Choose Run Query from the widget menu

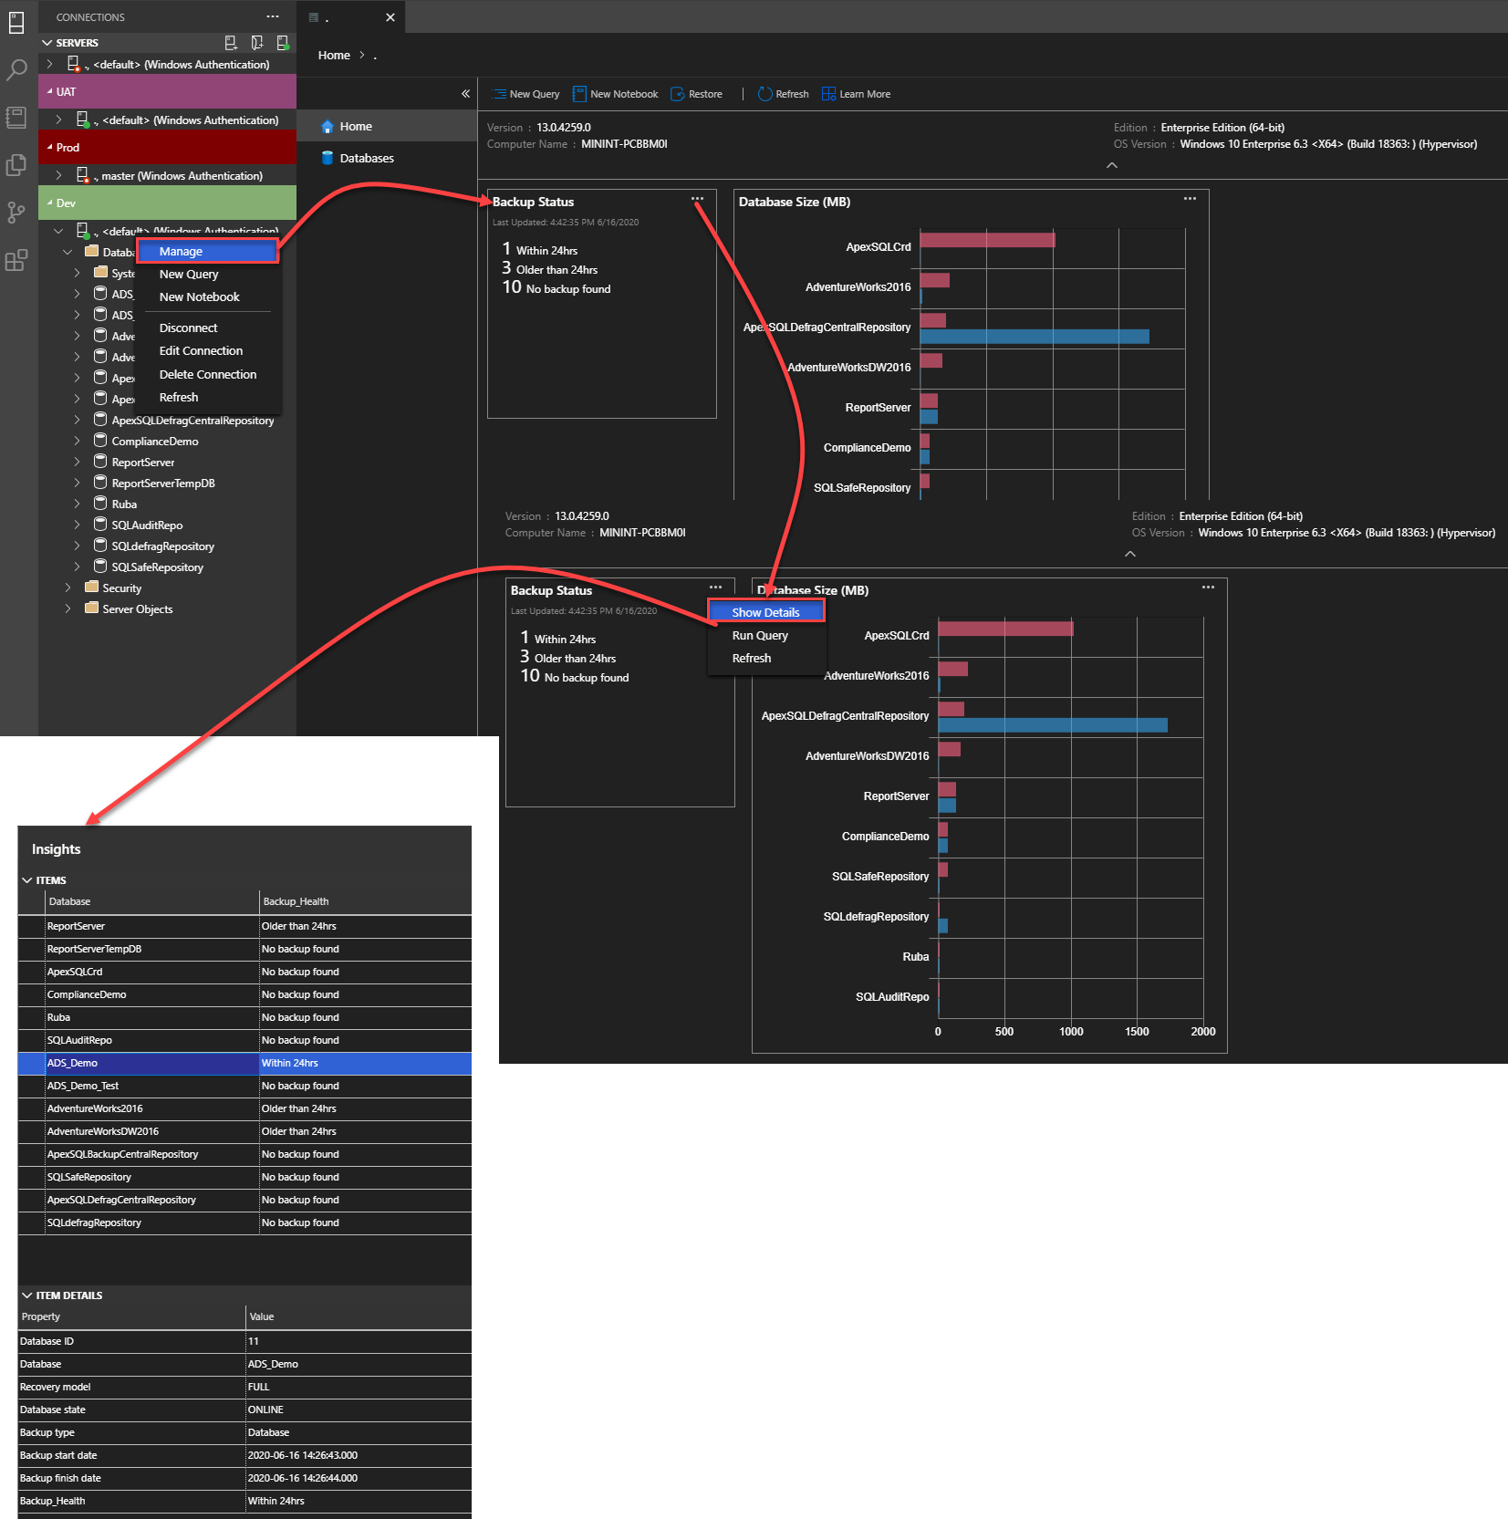pos(766,635)
